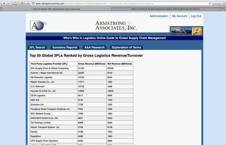Screen dimensions: 226x145
Task: Select Hitachi Transport System, Ltd. row
Action: click(81, 127)
